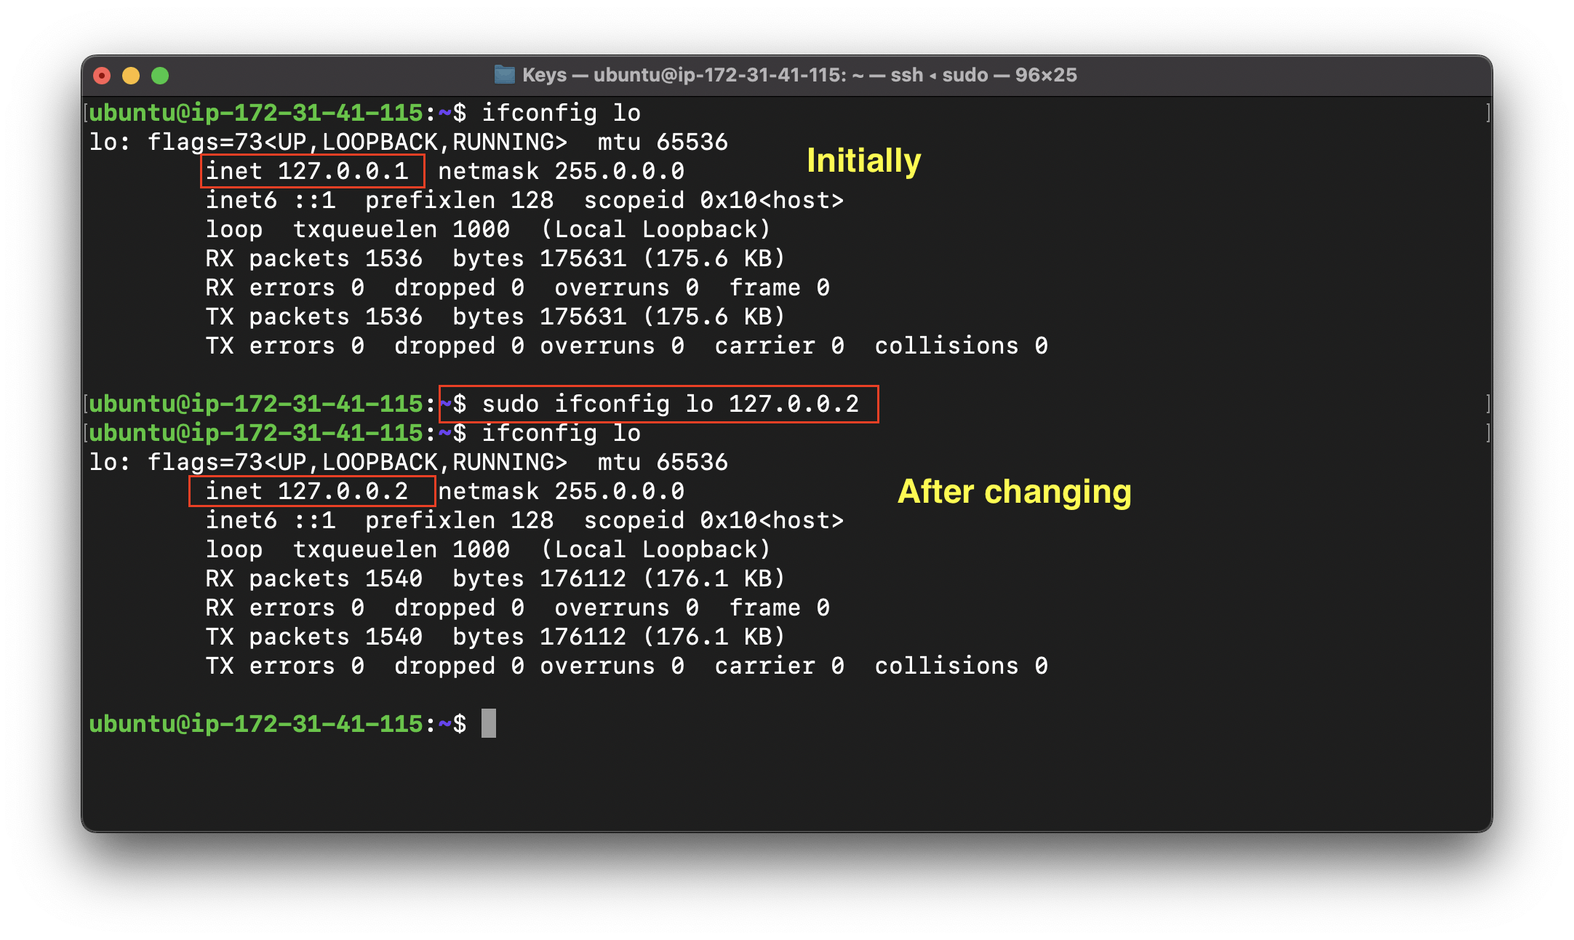
Task: Click the Keys folder icon in title bar
Action: click(504, 75)
